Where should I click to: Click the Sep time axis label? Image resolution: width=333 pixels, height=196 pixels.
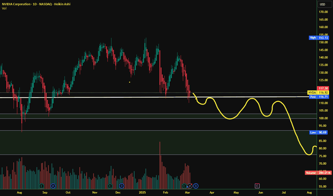pyautogui.click(x=45, y=192)
